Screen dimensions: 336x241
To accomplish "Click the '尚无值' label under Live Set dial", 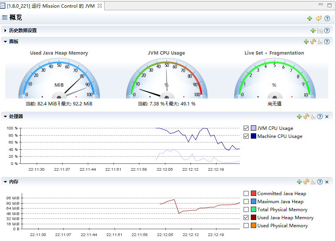I will tap(275, 104).
